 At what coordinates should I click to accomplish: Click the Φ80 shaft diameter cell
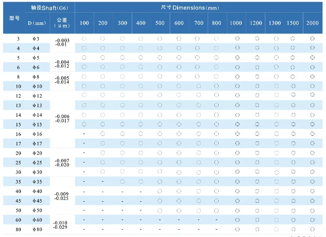tap(37, 230)
